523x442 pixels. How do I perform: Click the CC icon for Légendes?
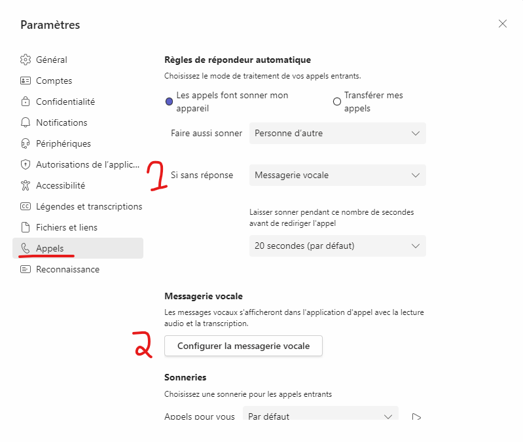pyautogui.click(x=26, y=206)
